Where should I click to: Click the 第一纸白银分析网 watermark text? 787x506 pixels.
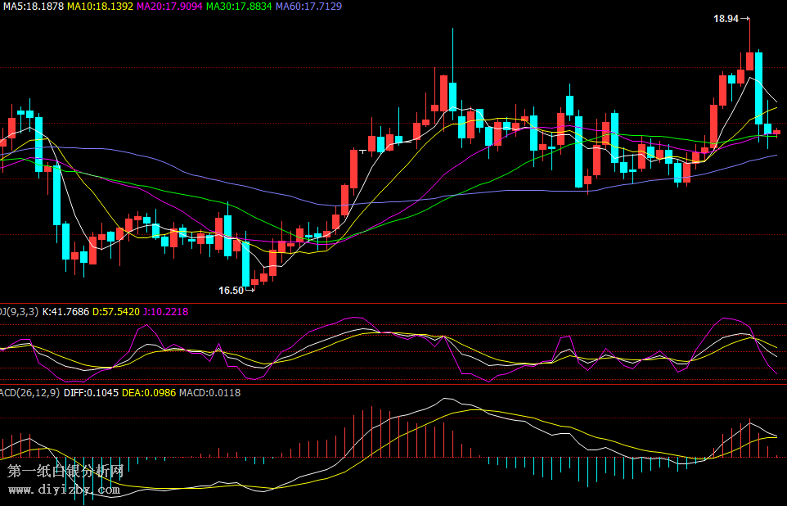point(65,472)
